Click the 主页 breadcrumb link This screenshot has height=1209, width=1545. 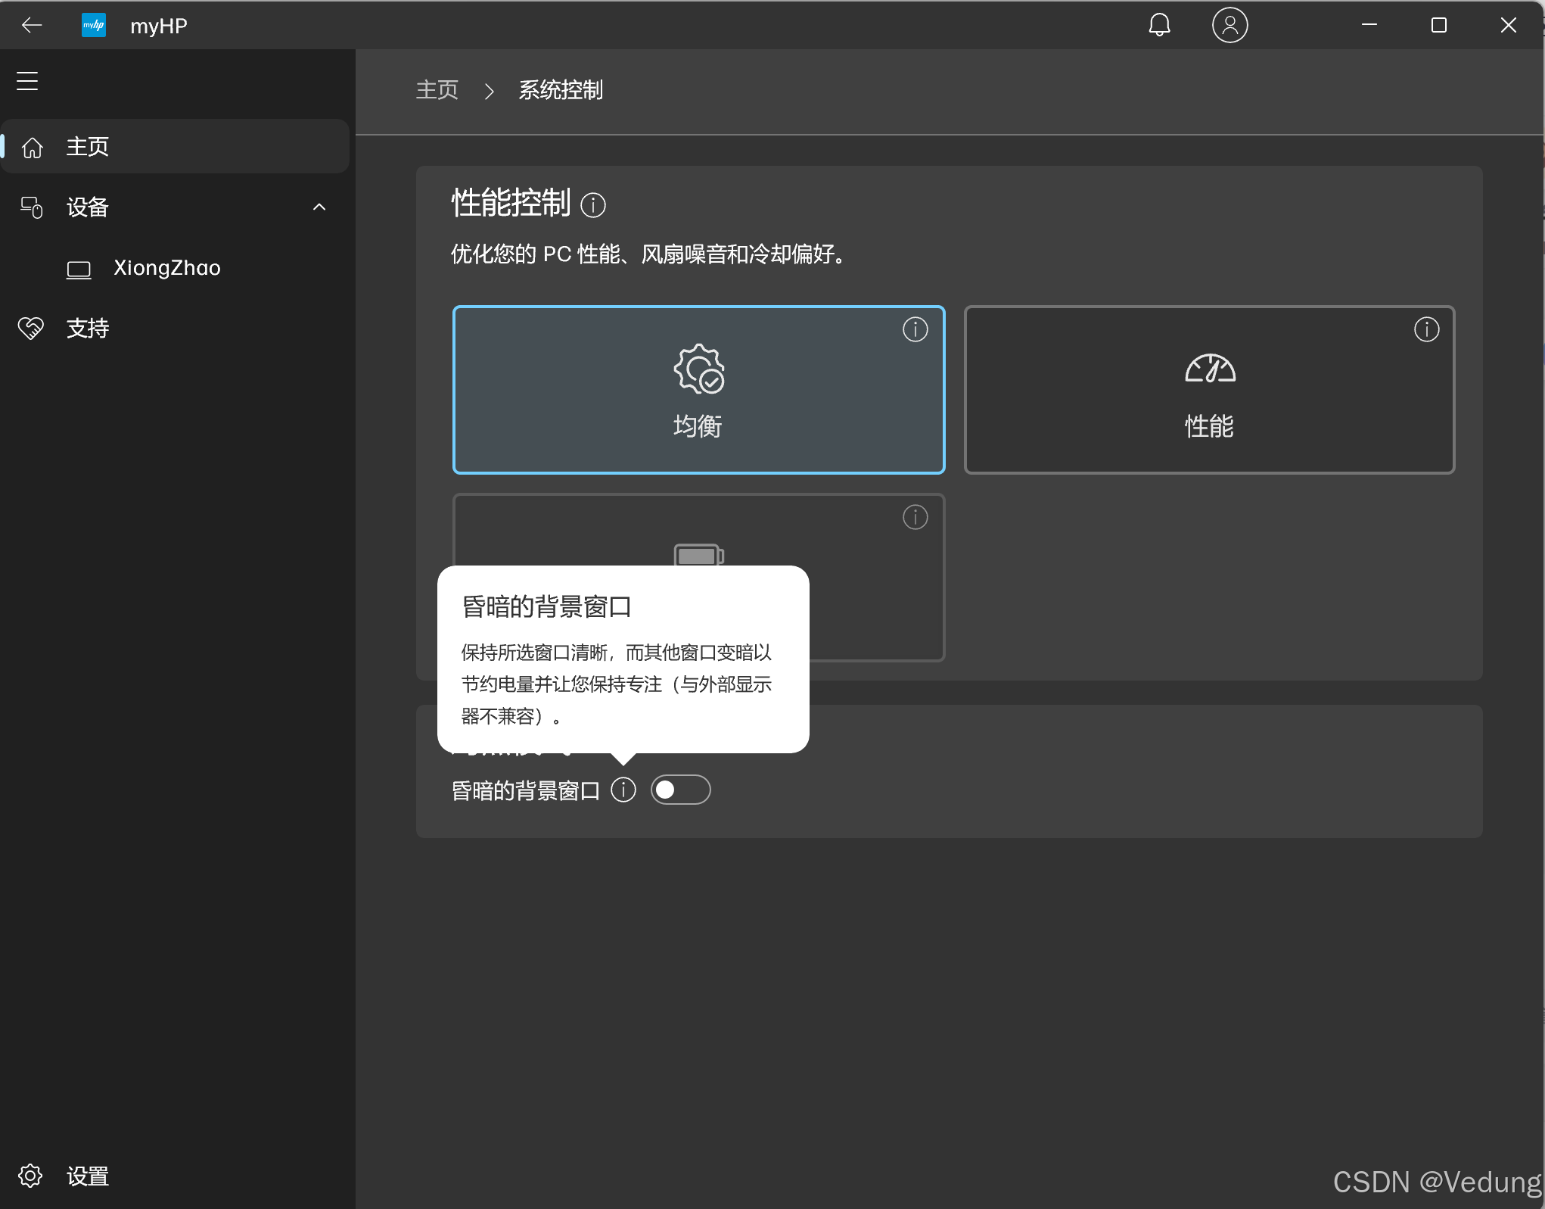pos(437,90)
